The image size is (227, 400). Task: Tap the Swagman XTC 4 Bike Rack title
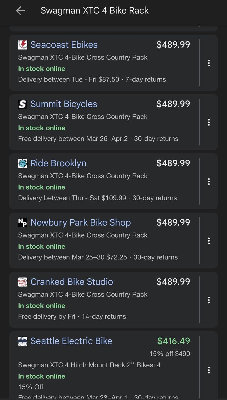point(95,11)
